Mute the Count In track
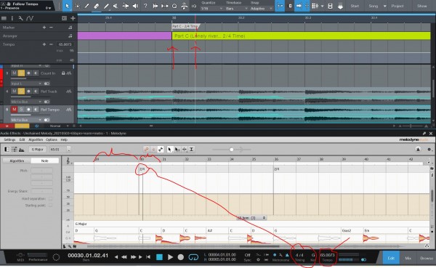Image resolution: width=436 pixels, height=268 pixels. coord(15,73)
